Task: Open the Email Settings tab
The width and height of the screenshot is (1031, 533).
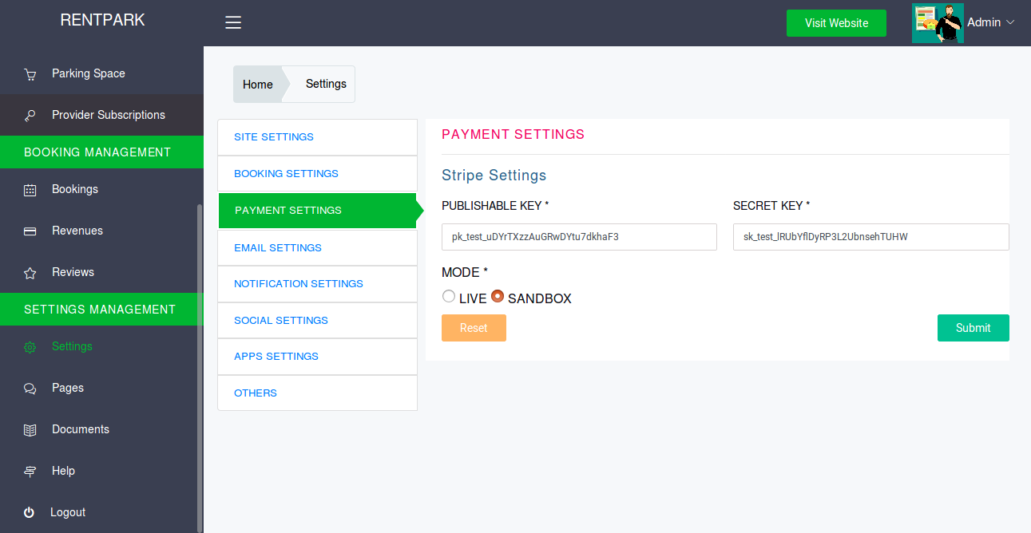Action: (317, 248)
